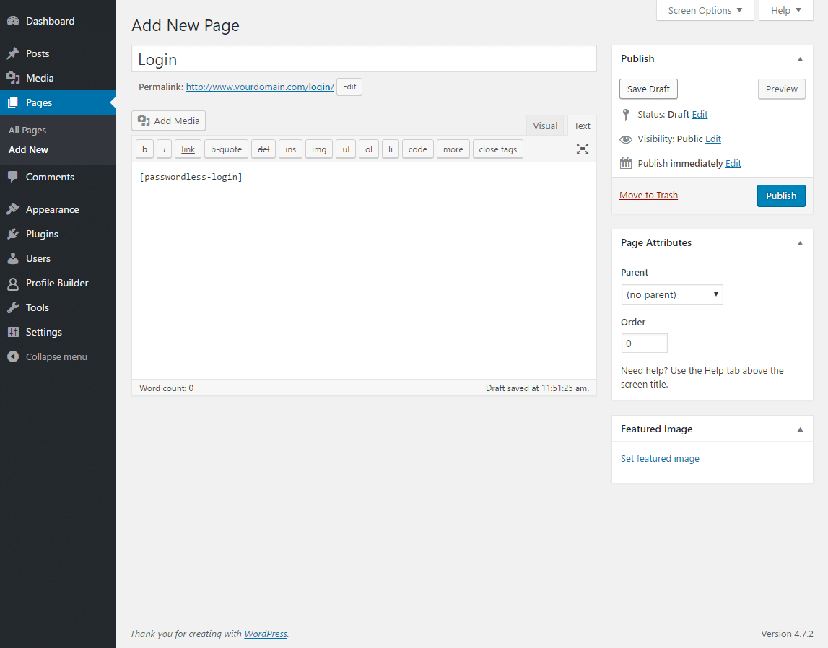Open the Parent page dropdown
828x648 pixels.
tap(671, 294)
